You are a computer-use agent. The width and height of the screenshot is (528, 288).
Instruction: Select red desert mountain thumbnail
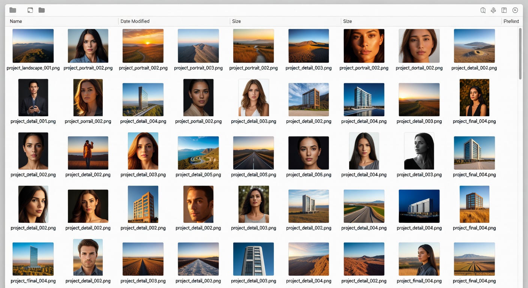click(364, 259)
